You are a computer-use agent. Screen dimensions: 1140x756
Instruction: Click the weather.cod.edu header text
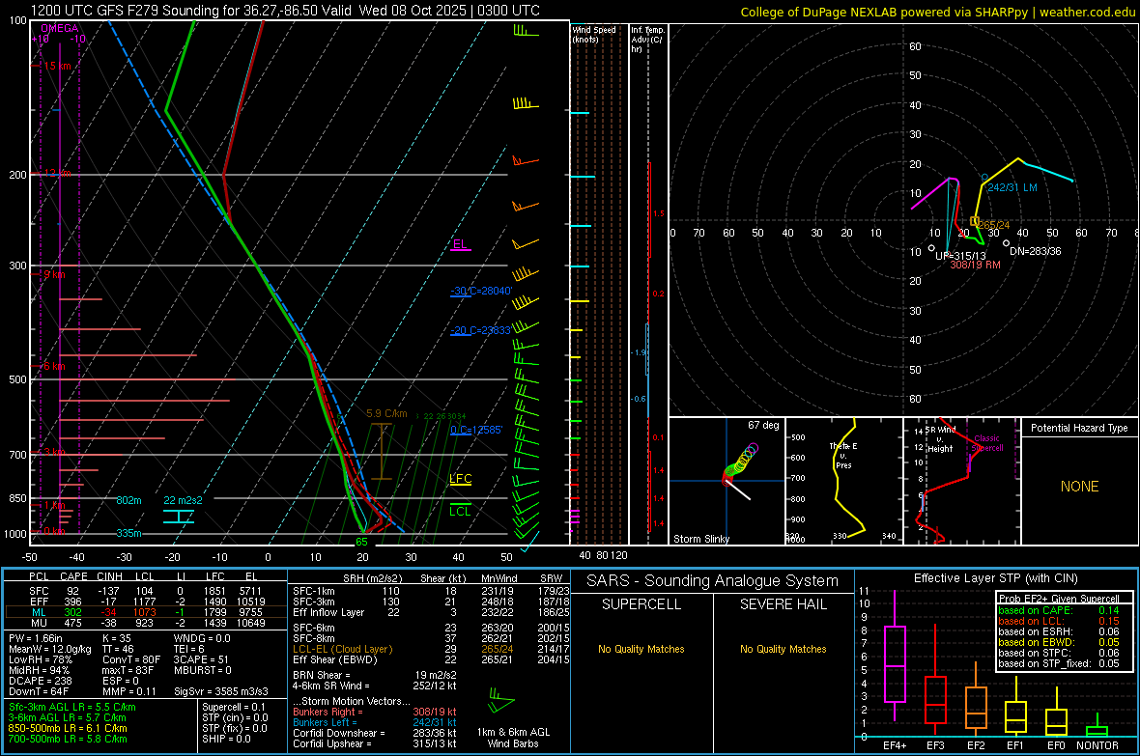pyautogui.click(x=1088, y=12)
